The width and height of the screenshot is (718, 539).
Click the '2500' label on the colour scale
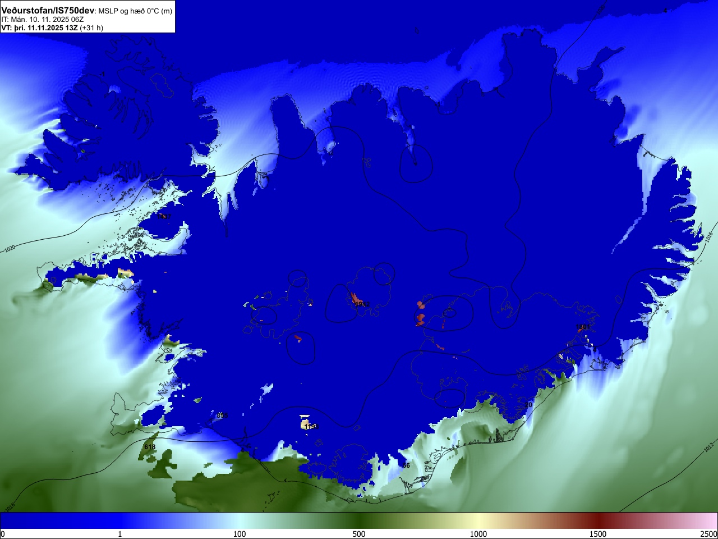tap(710, 534)
